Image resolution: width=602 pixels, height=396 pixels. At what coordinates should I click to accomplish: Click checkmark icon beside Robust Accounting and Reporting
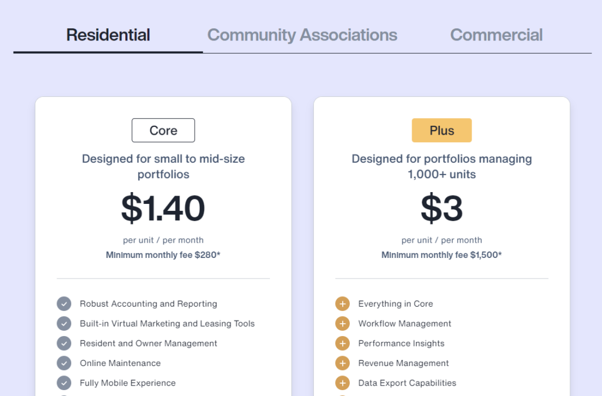[64, 304]
